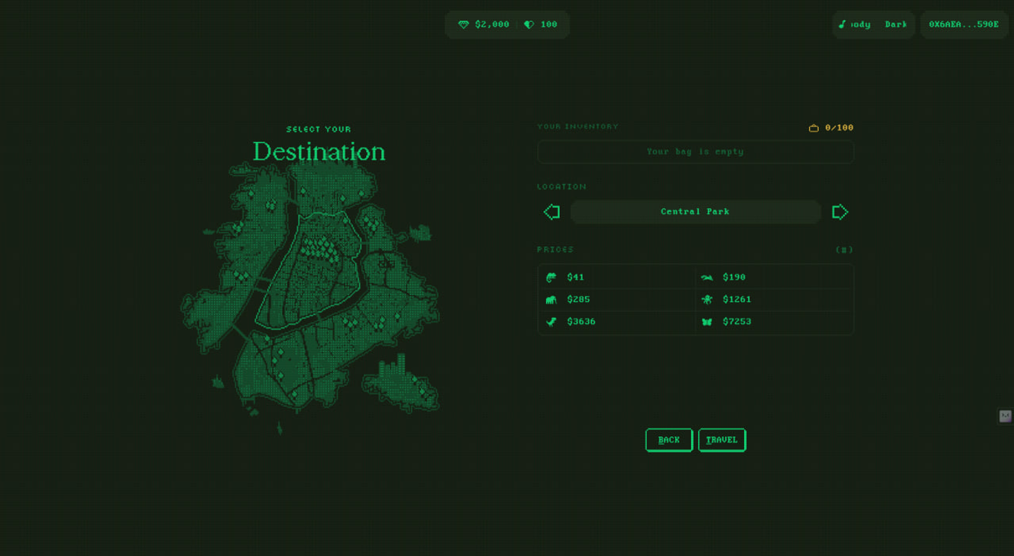Click the chameleon icon priced $41
The image size is (1014, 556).
(x=551, y=277)
